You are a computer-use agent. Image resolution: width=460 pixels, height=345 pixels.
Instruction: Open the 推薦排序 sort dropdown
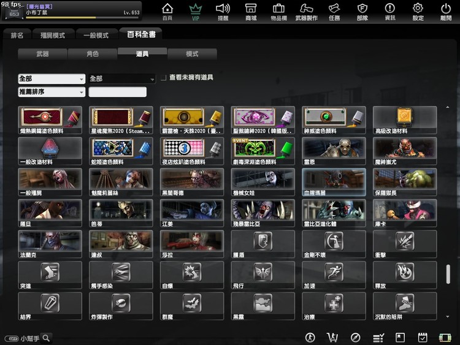tap(52, 92)
